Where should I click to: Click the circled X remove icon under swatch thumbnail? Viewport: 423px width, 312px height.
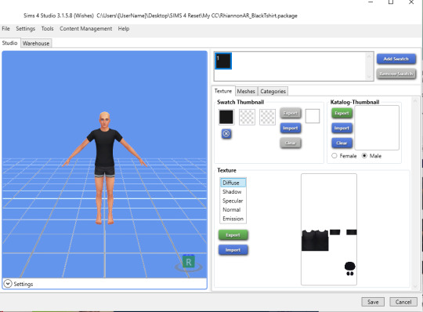point(226,133)
